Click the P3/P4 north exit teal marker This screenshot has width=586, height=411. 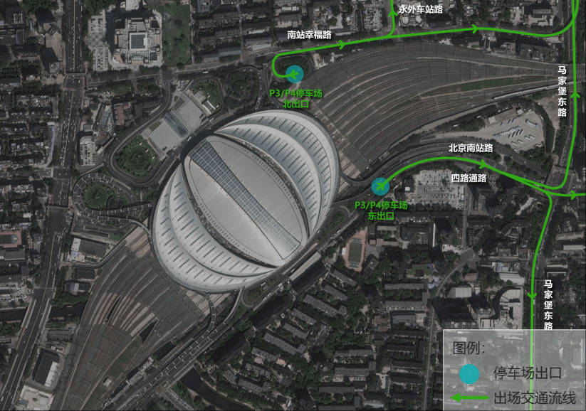(x=295, y=73)
